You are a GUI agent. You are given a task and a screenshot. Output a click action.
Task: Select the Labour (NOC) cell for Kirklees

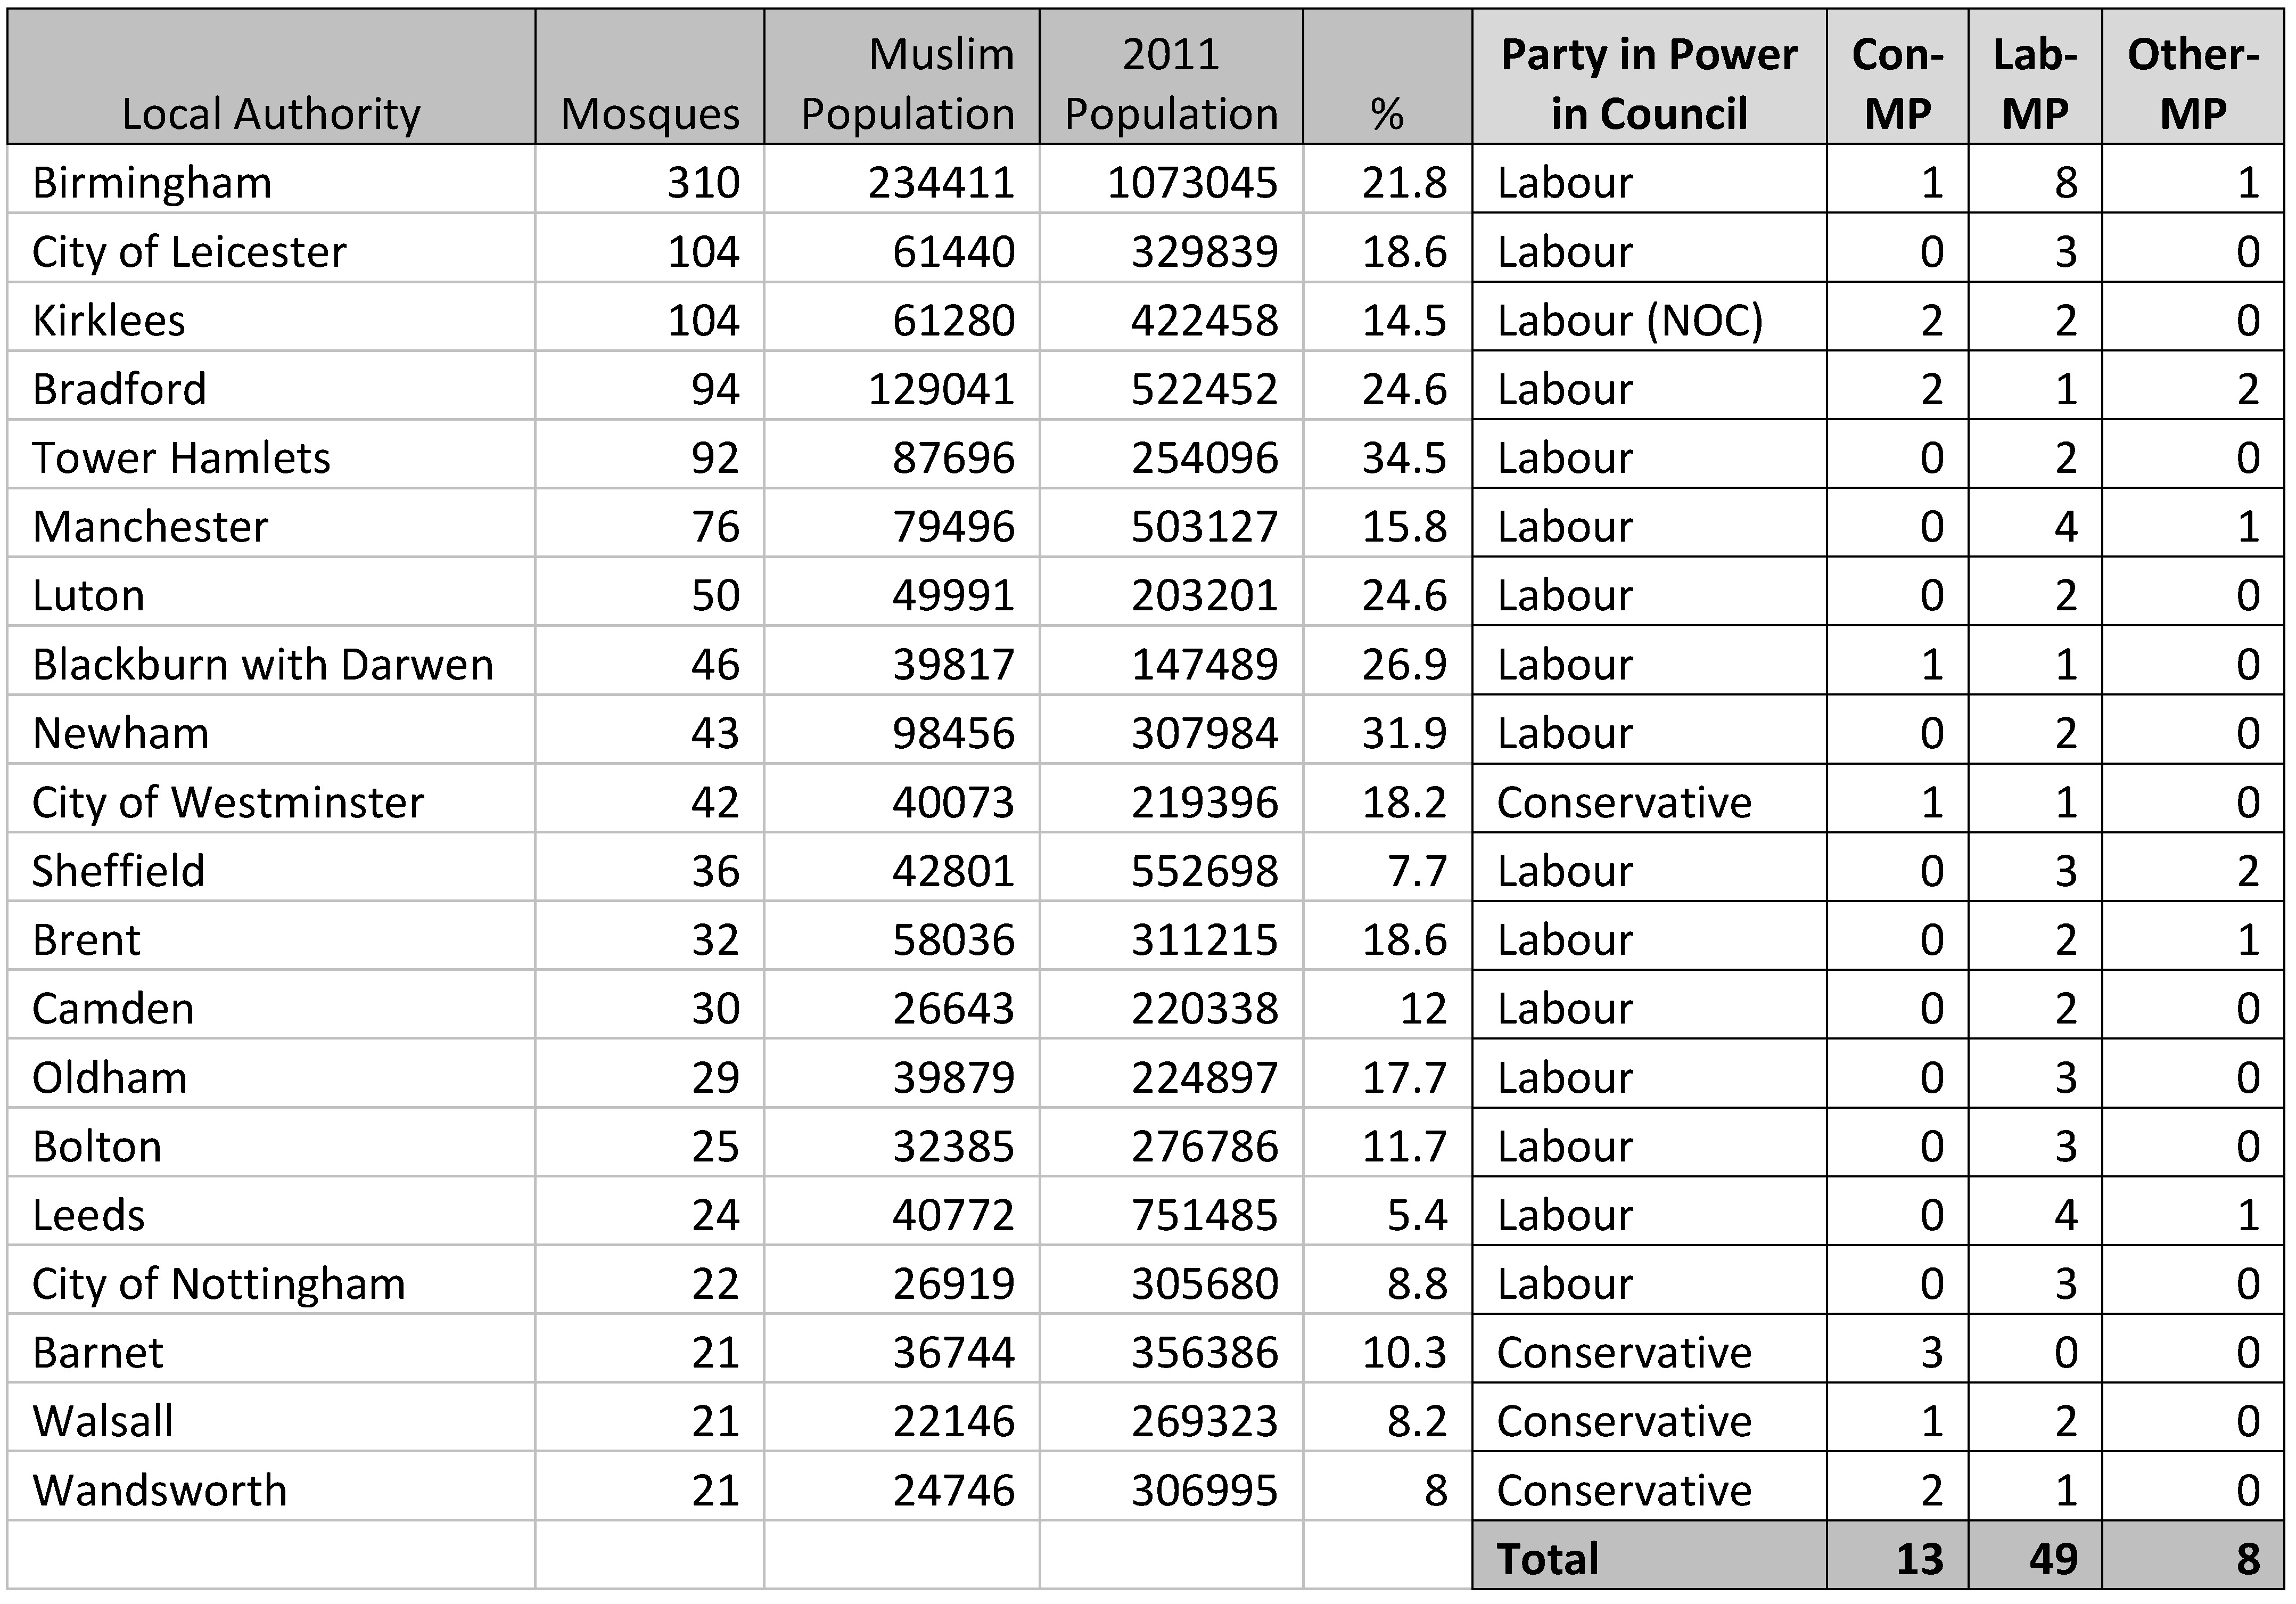(x=1630, y=320)
